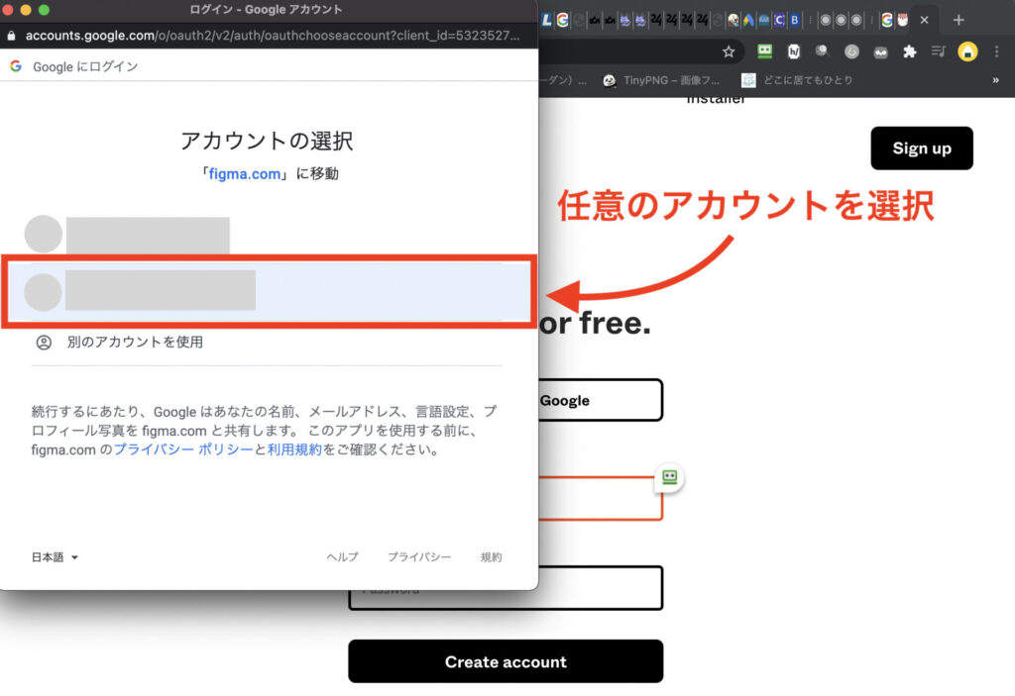The image size is (1015, 696).
Task: Click the accounts.google.com URL text
Action: pos(272,36)
